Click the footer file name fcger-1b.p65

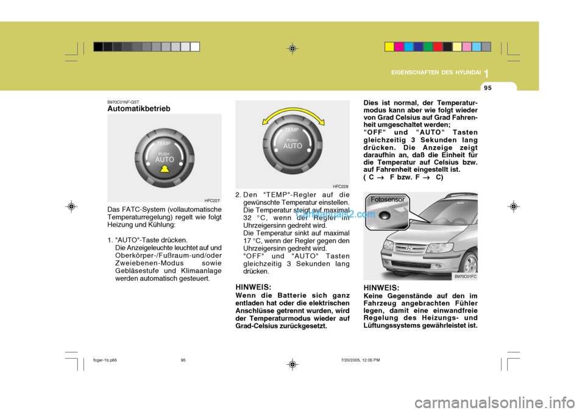point(105,361)
